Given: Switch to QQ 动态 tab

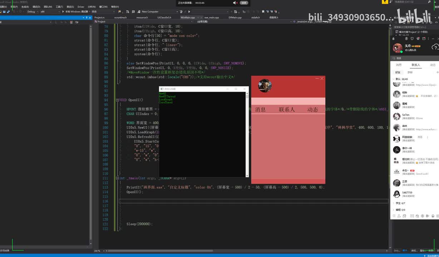Looking at the screenshot, I should click(x=433, y=65).
